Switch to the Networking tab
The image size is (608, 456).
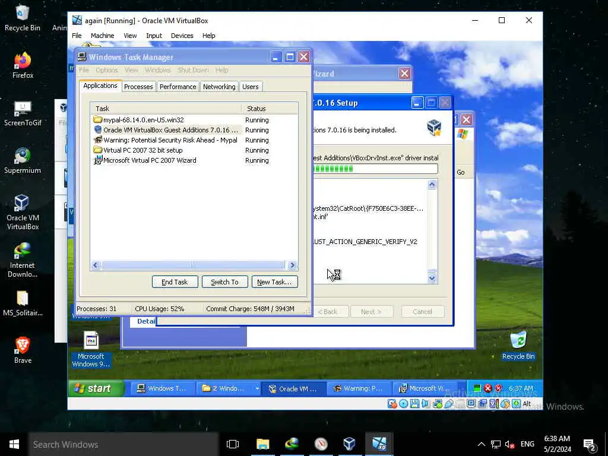219,87
